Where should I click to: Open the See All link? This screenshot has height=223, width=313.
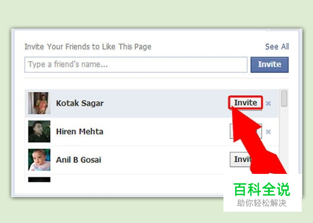pos(277,47)
